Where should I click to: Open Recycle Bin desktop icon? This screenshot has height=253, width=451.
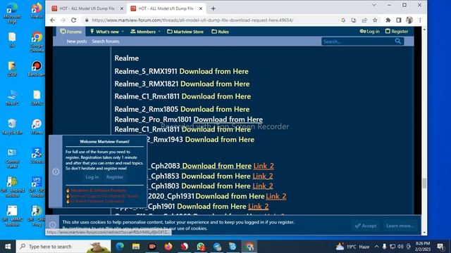coord(12,126)
